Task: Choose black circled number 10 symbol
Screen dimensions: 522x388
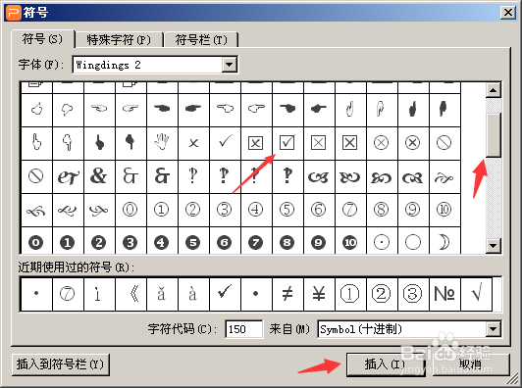Action: (x=350, y=242)
